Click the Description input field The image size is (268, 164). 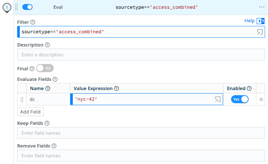coord(141,55)
